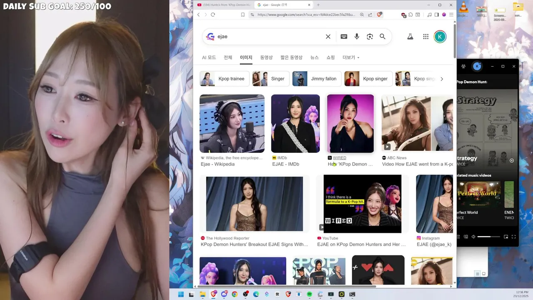This screenshot has width=533, height=300.
Task: Open the Google apps grid
Action: [x=426, y=37]
